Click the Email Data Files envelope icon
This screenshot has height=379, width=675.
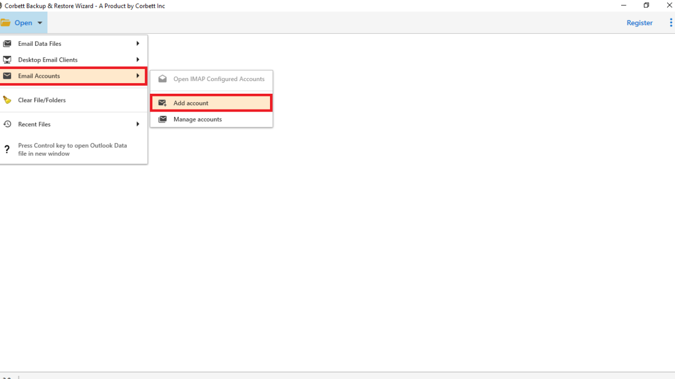point(7,43)
